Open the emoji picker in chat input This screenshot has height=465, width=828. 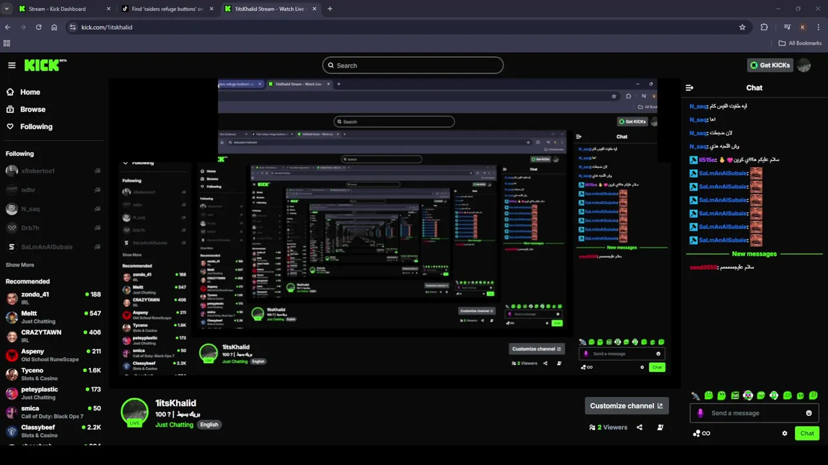coord(809,413)
